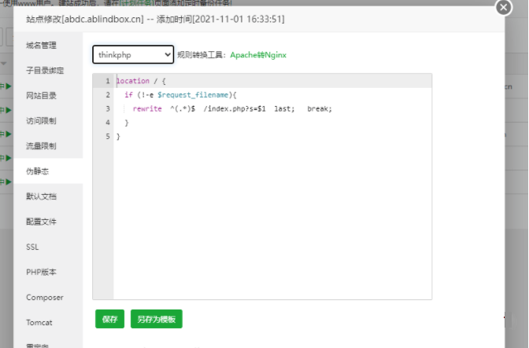The width and height of the screenshot is (529, 348).
Task: Click the rewrite rule line in editor
Action: (x=232, y=108)
